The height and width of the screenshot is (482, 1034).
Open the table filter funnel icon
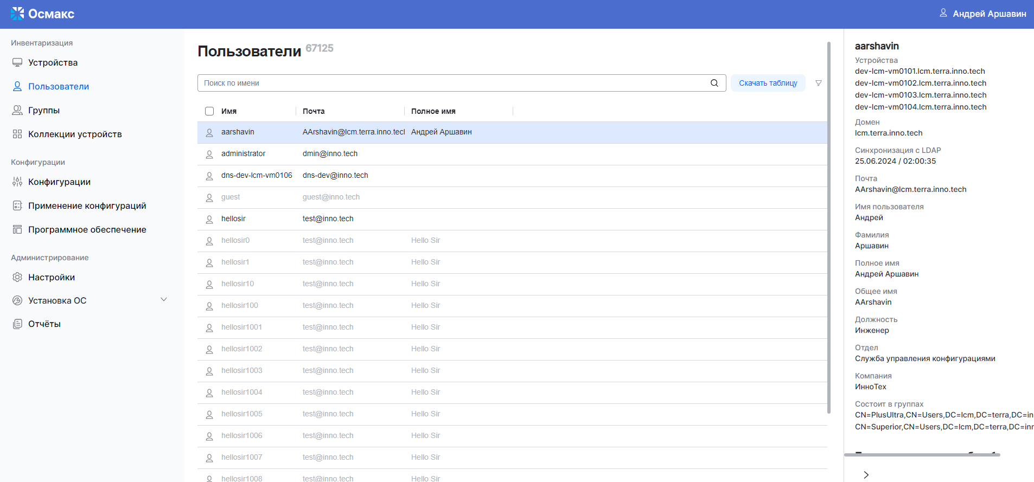click(x=819, y=83)
